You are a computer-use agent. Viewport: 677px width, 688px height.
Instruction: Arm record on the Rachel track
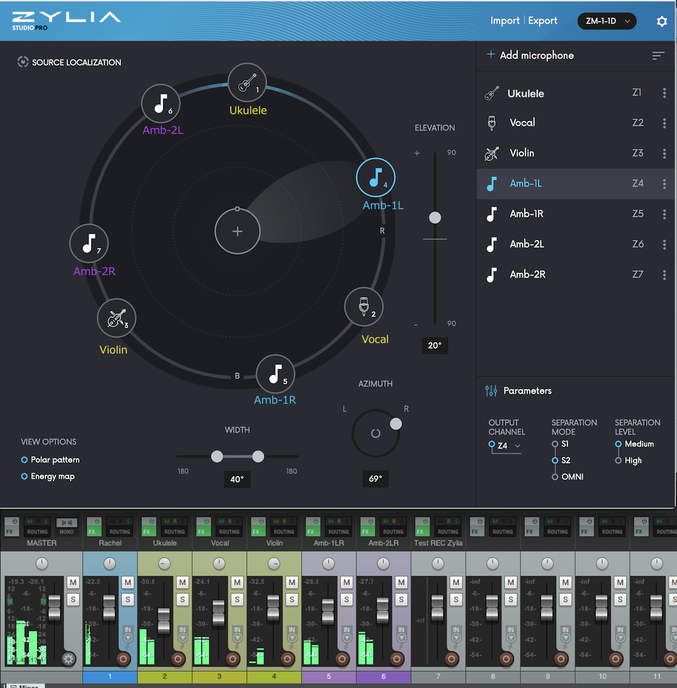123,658
